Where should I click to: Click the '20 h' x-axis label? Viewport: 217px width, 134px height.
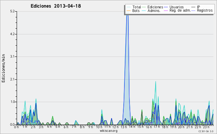coord(181,127)
